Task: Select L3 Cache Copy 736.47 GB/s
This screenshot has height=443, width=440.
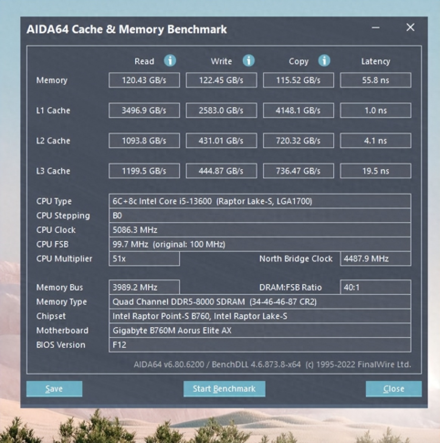Action: coord(298,171)
